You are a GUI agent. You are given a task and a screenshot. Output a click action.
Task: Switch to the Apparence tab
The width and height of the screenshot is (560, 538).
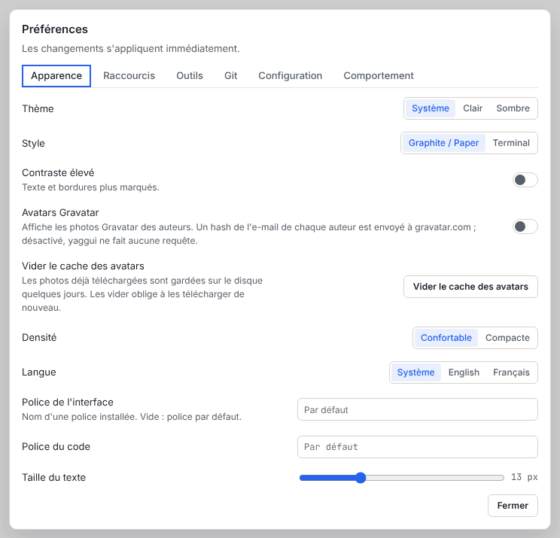[56, 76]
